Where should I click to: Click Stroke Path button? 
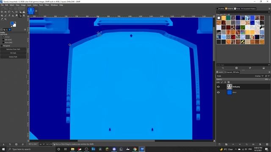[13, 57]
